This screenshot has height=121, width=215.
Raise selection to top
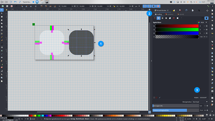point(41,6)
